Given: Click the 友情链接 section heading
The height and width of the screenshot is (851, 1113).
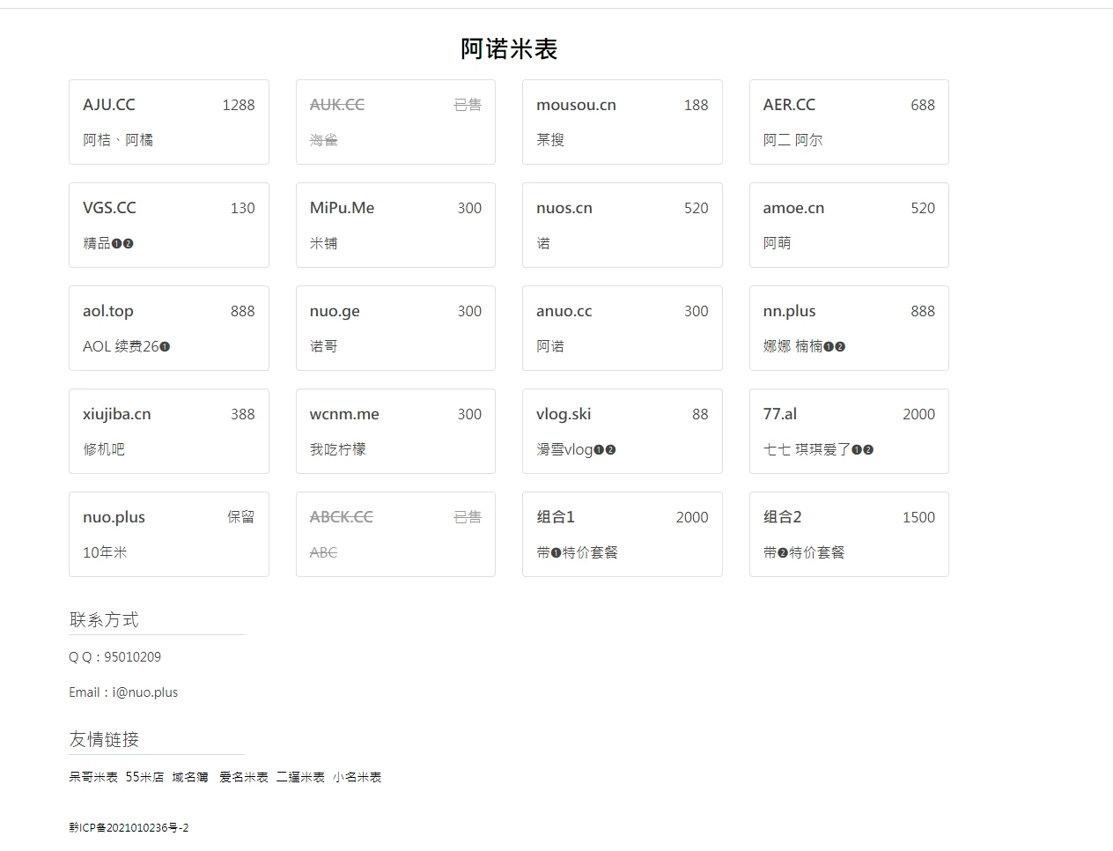Looking at the screenshot, I should 104,740.
